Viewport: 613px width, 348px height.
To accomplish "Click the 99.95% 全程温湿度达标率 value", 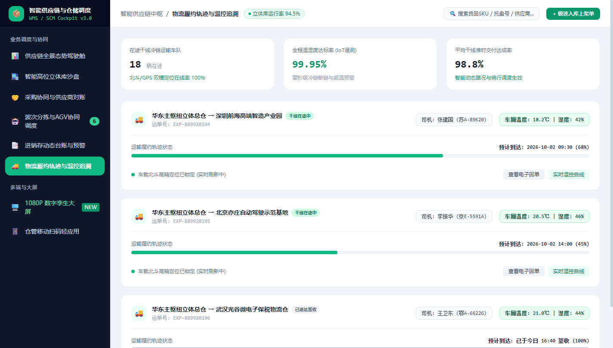I will pos(309,65).
